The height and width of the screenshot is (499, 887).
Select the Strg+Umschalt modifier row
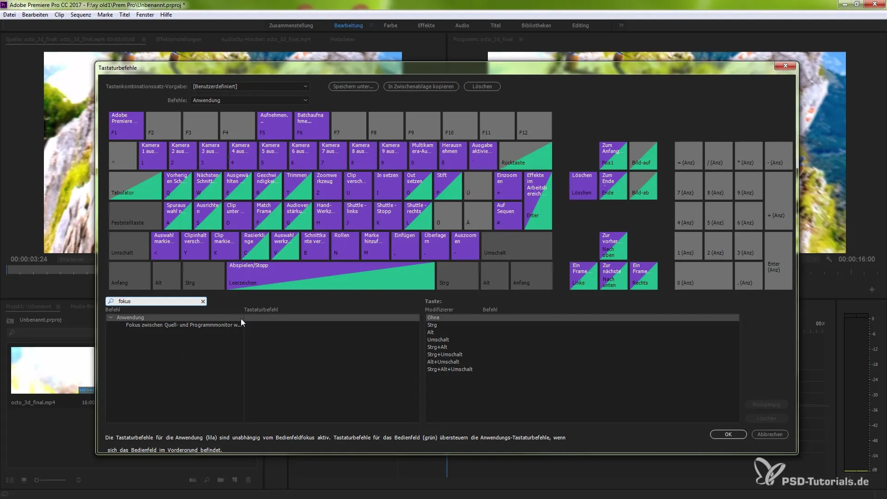tap(582, 354)
